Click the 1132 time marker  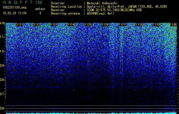37,25
